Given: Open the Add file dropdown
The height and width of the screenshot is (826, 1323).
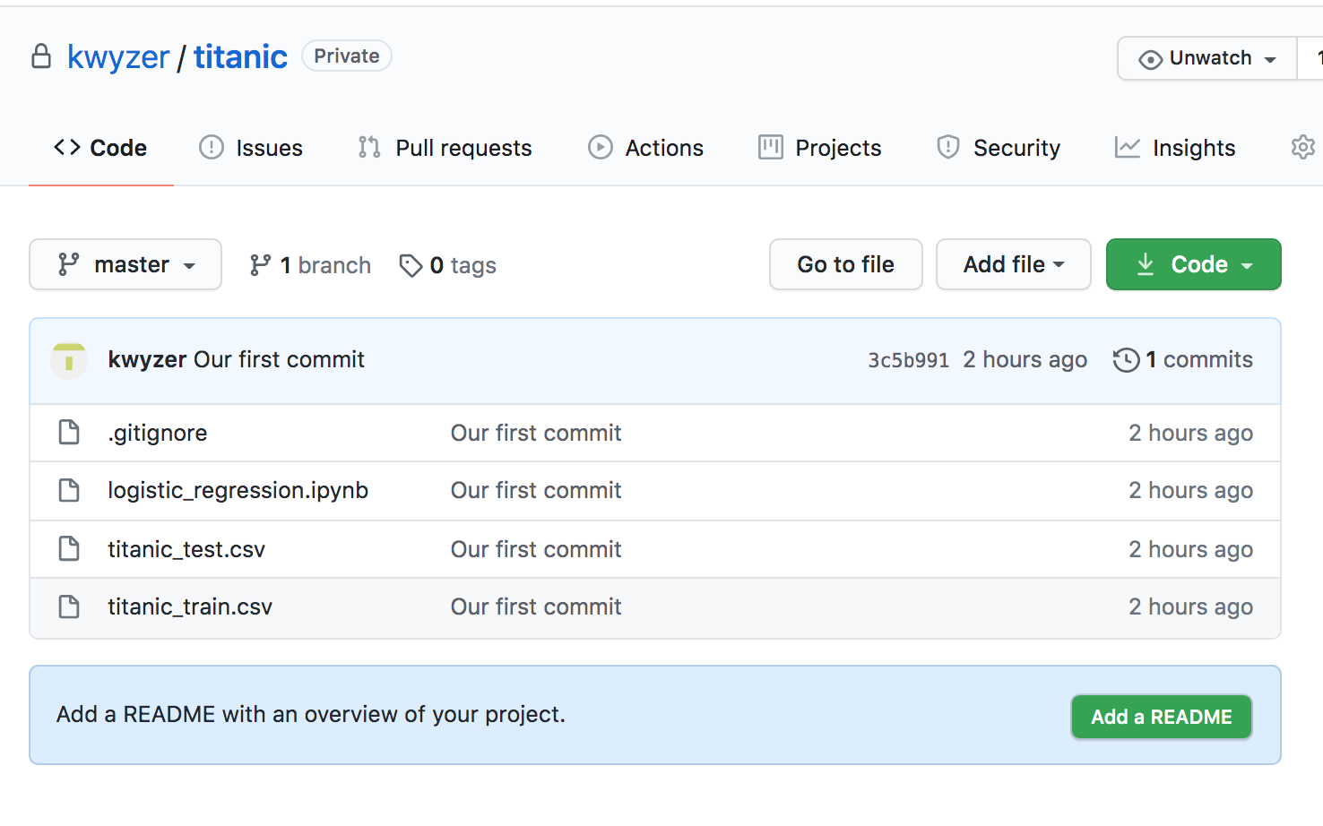Looking at the screenshot, I should point(1013,264).
